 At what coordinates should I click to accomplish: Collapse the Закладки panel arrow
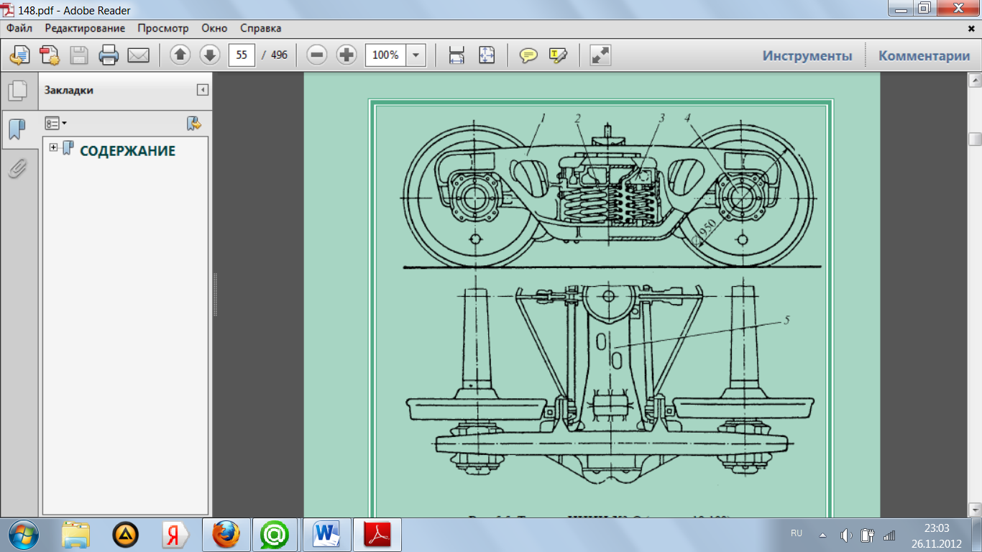click(203, 90)
